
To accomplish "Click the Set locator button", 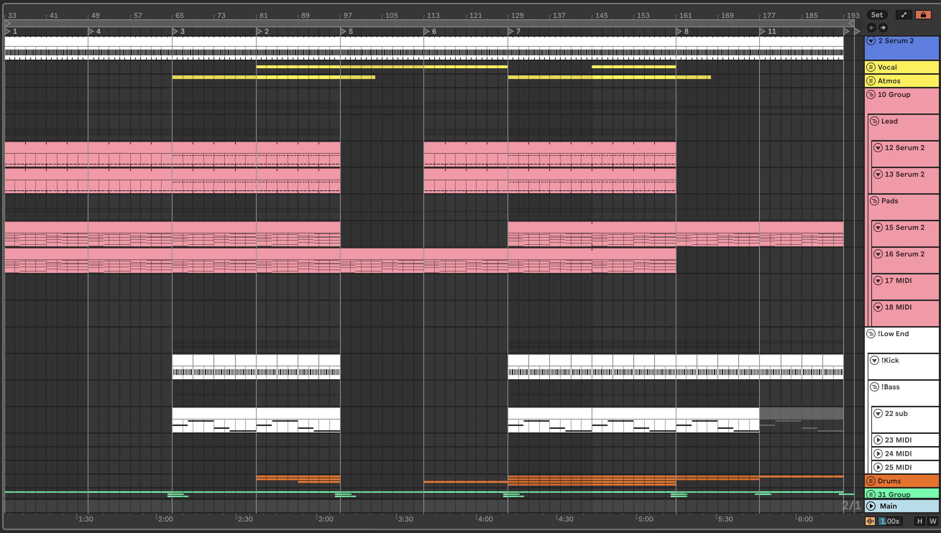I will [x=877, y=15].
